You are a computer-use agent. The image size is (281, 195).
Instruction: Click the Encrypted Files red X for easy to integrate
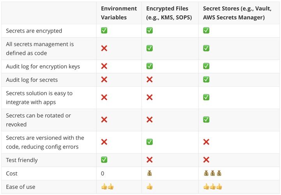pyautogui.click(x=149, y=97)
